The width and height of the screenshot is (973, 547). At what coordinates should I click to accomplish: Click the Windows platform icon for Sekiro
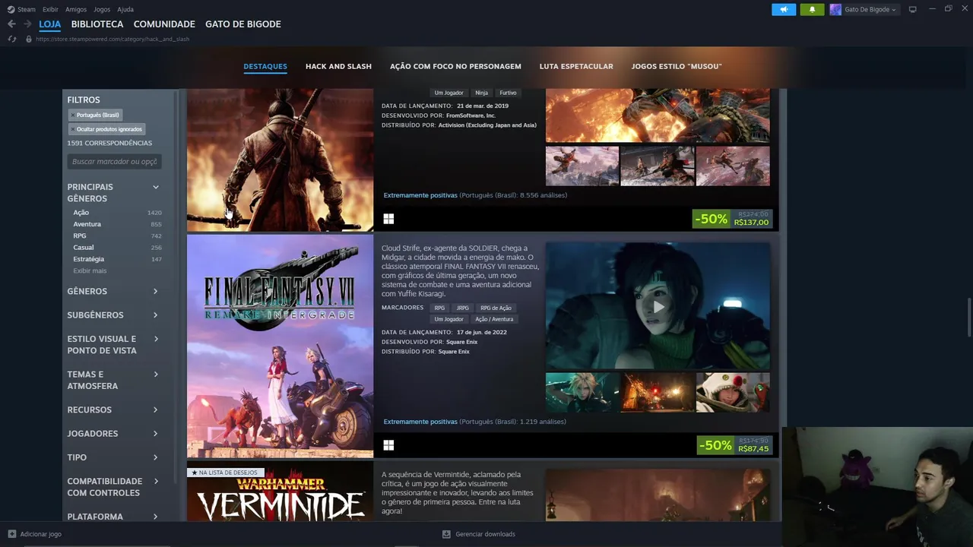coord(388,219)
